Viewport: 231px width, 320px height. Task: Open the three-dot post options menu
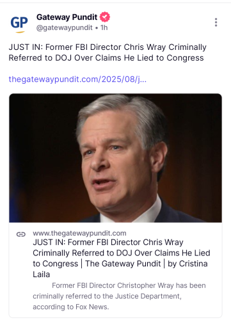pos(216,22)
